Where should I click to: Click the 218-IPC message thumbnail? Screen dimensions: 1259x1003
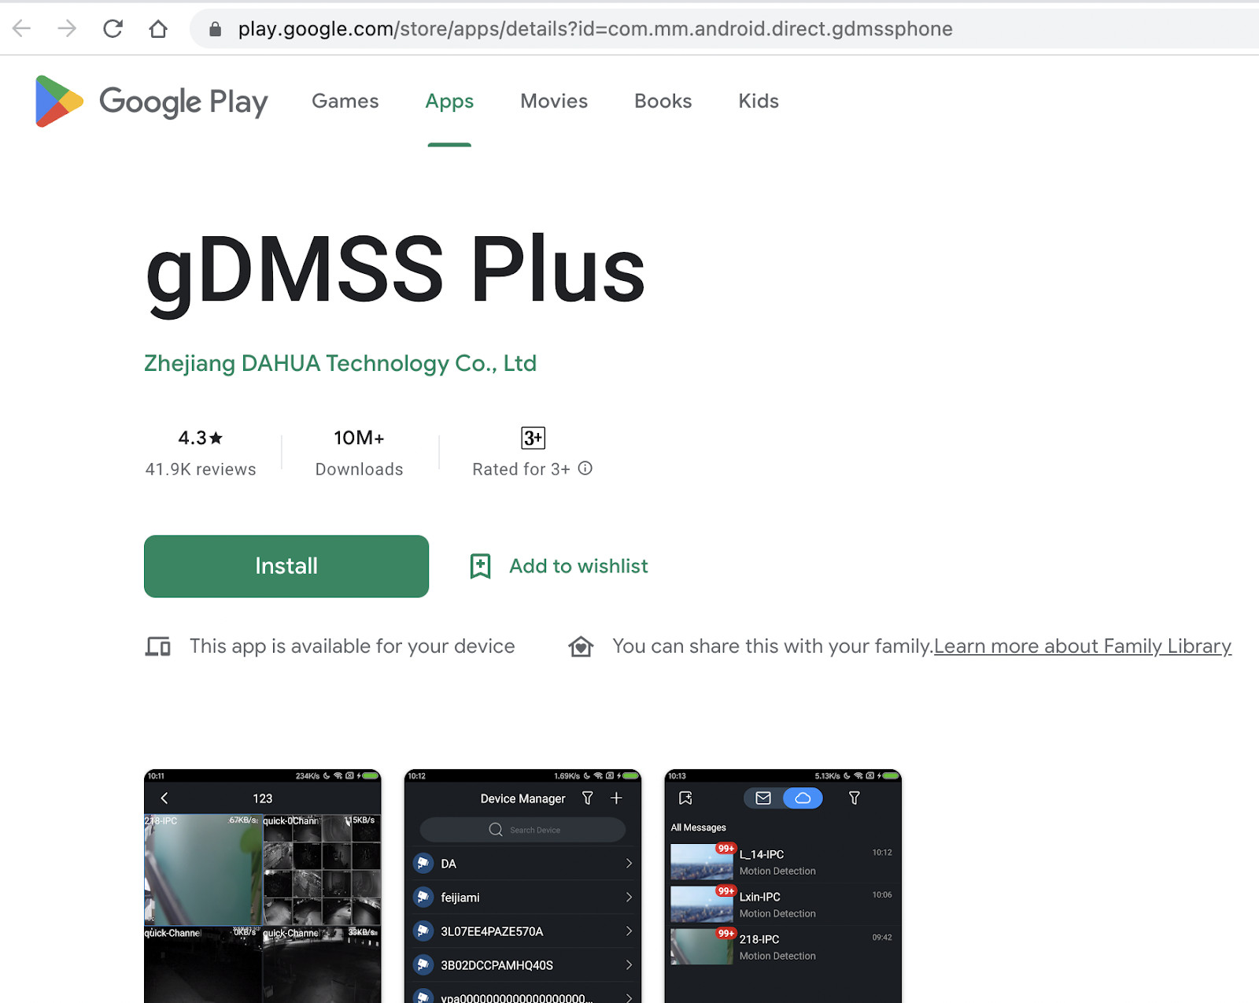coord(702,947)
